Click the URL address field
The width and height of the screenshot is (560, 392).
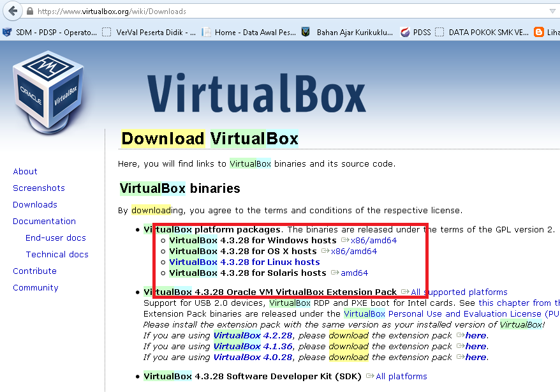(x=286, y=11)
